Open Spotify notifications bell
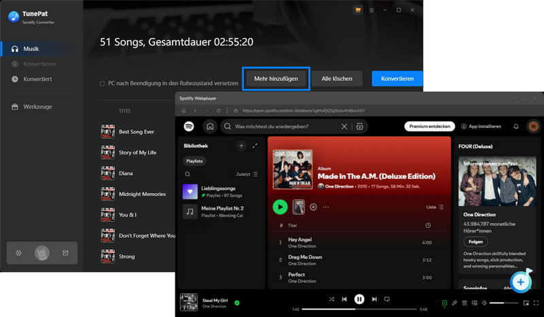Image resolution: width=544 pixels, height=317 pixels. (x=516, y=127)
